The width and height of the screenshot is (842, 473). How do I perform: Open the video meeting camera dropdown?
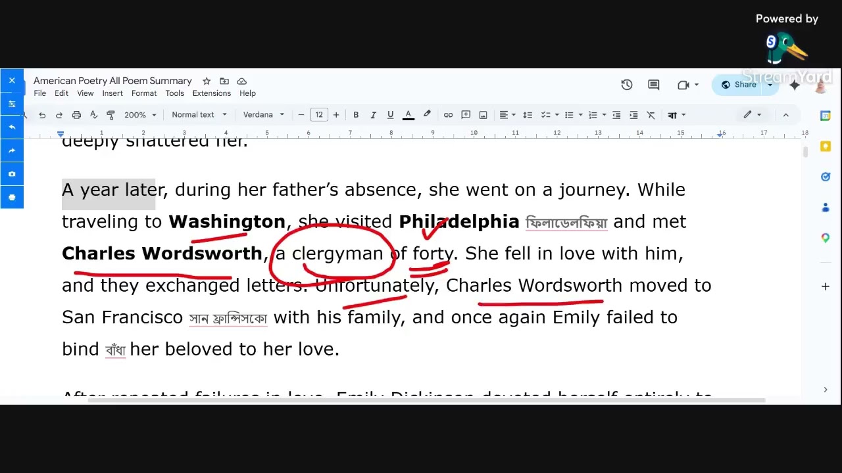click(687, 85)
